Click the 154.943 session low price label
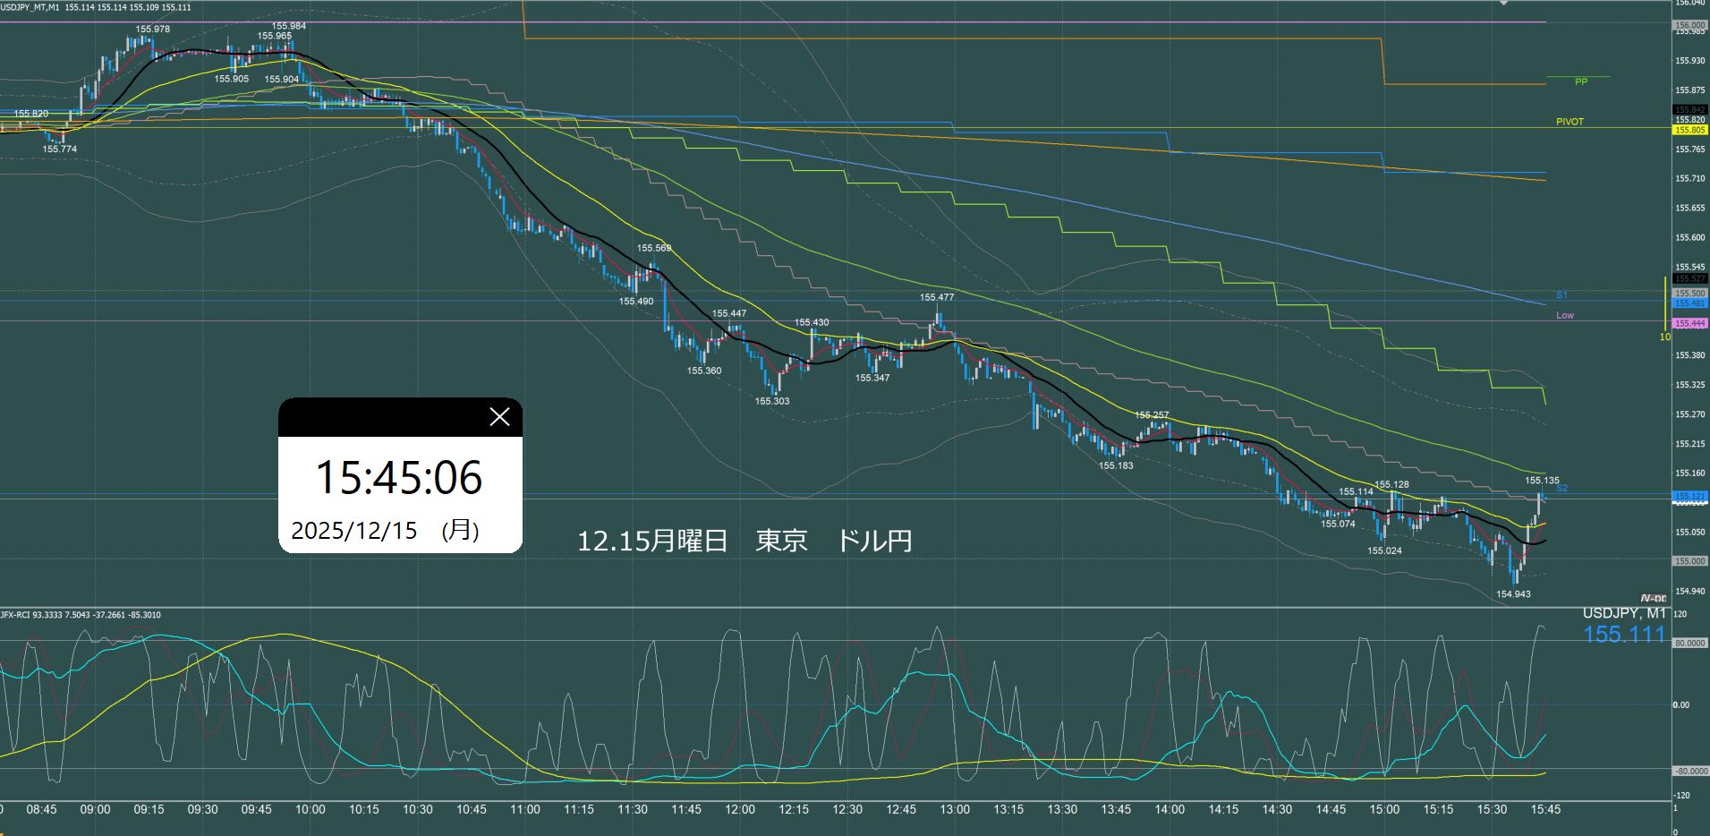This screenshot has width=1710, height=836. click(x=1513, y=594)
